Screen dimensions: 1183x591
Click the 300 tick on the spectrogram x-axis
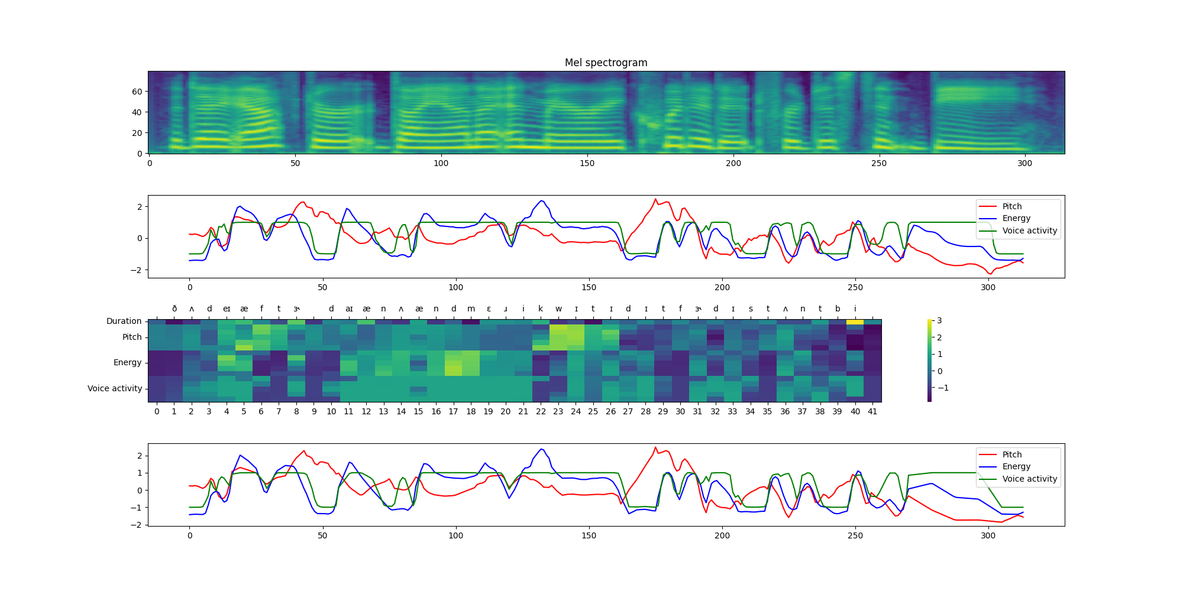[x=1024, y=164]
